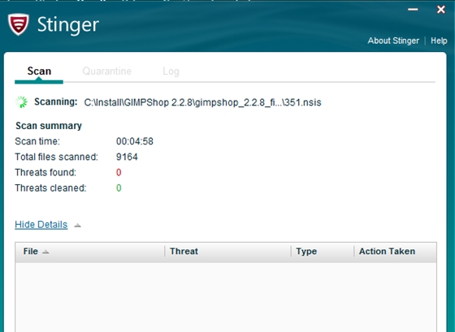This screenshot has width=455, height=332.
Task: Click the sort arrow beside File column
Action: [45, 252]
